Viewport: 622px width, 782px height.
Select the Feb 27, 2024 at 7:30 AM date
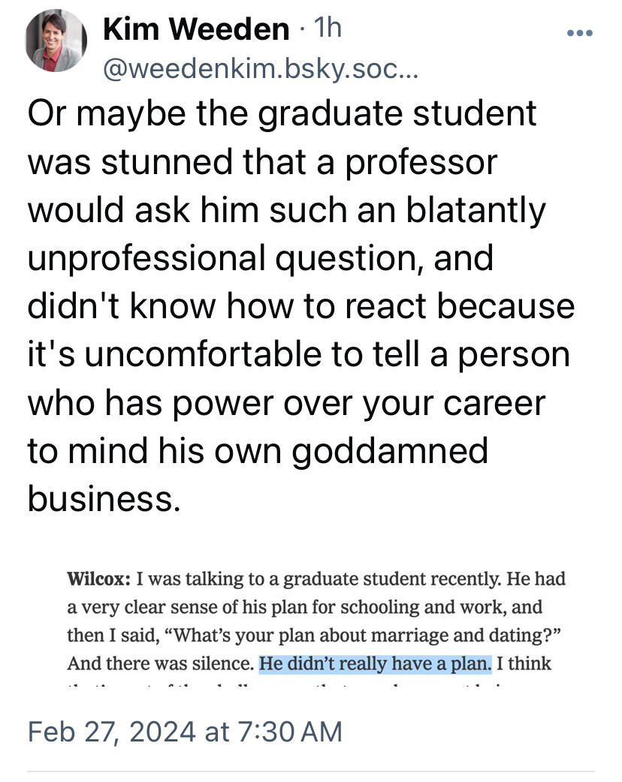(185, 732)
